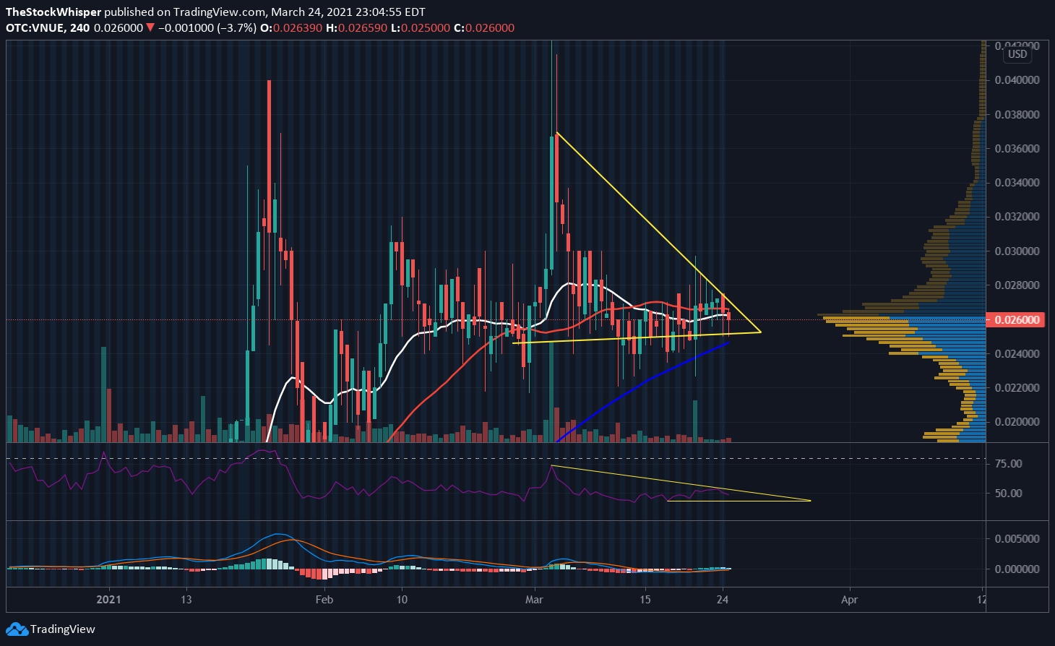Click the L:0.025000 low value
The width and height of the screenshot is (1055, 646).
coord(420,28)
